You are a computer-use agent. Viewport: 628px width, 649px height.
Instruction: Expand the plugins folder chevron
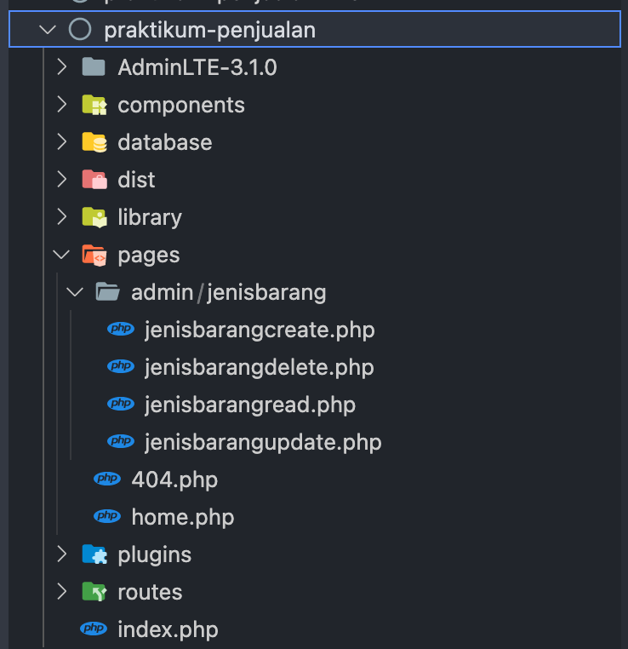click(62, 554)
